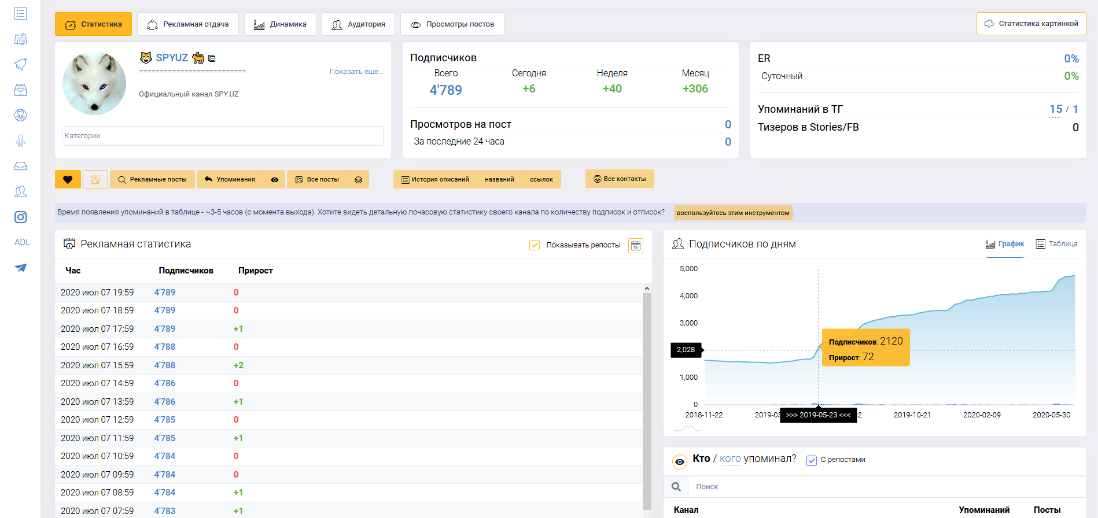1098x518 pixels.
Task: Expand description with Показать еще link
Action: point(356,72)
